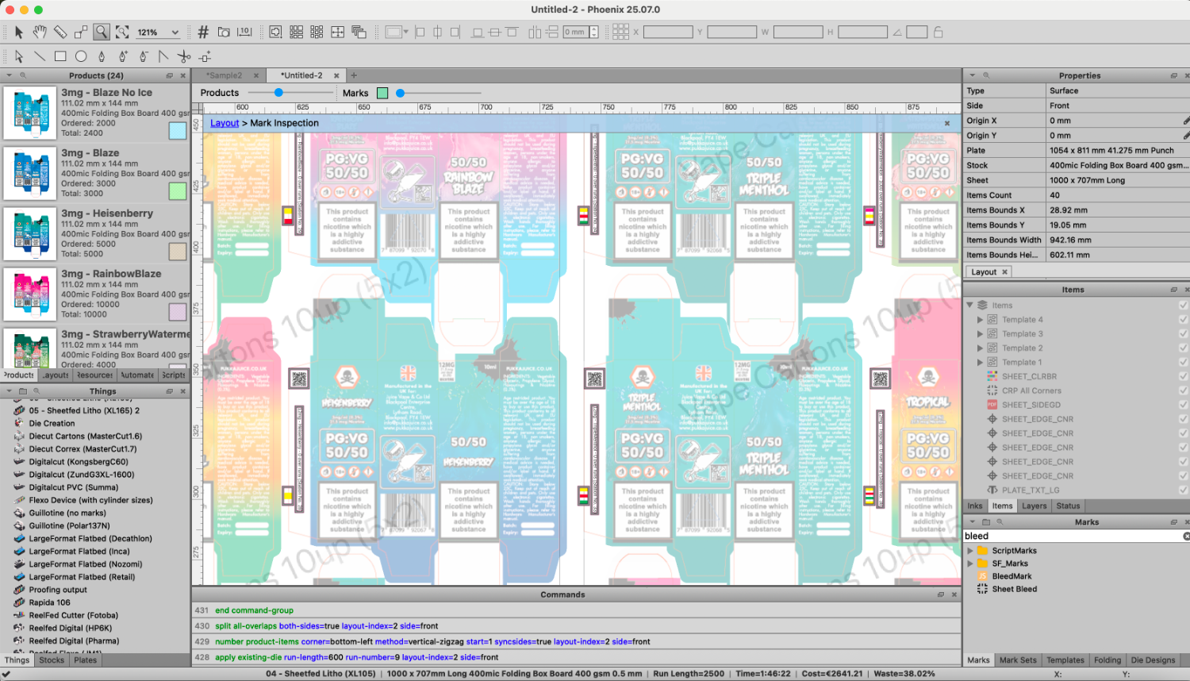Choose the pen tool
The height and width of the screenshot is (681, 1190).
click(x=102, y=56)
